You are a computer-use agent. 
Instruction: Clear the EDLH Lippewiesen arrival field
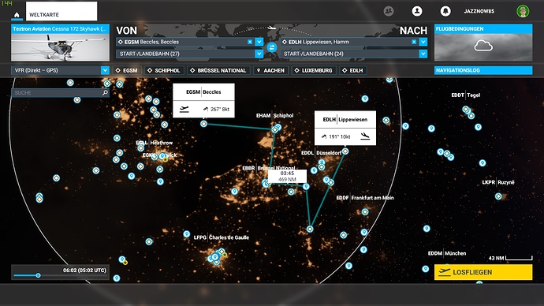tap(414, 42)
